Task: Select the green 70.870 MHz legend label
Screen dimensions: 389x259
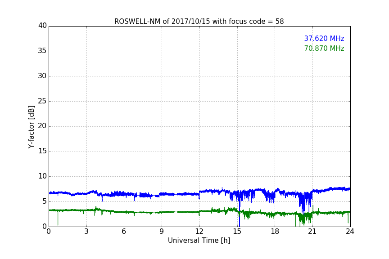Action: click(324, 48)
